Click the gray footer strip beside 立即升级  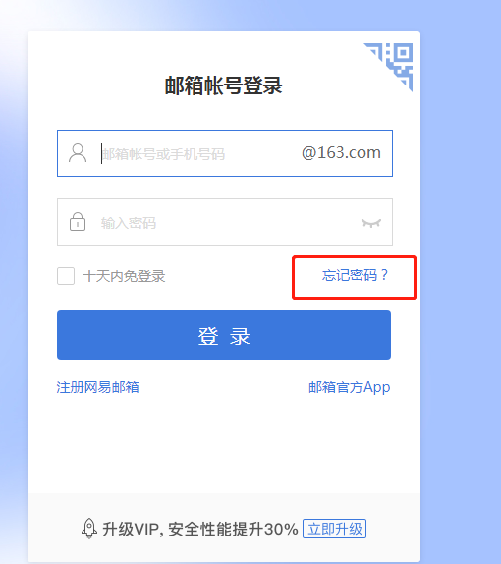pyautogui.click(x=393, y=529)
